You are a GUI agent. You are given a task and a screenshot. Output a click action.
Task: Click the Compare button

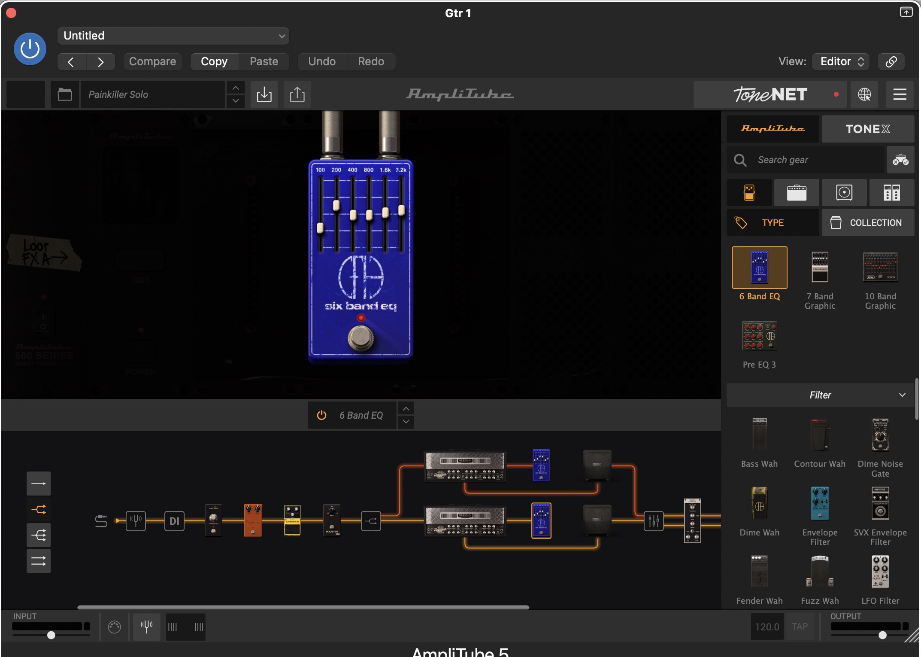click(x=152, y=61)
